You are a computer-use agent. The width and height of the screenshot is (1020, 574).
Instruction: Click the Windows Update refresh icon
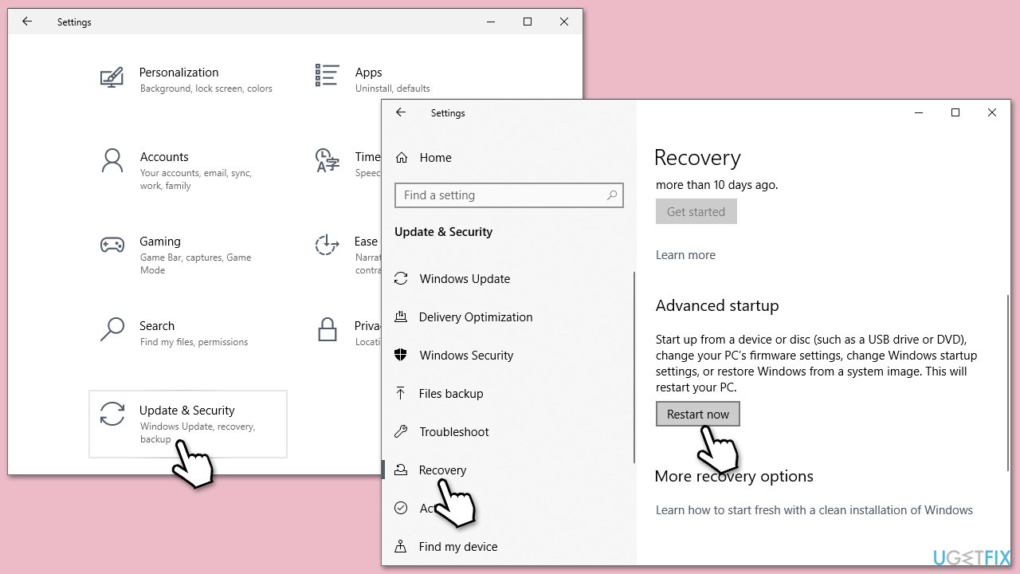point(401,279)
